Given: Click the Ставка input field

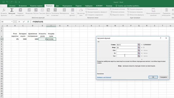Looking at the screenshot, I should tap(127, 45).
